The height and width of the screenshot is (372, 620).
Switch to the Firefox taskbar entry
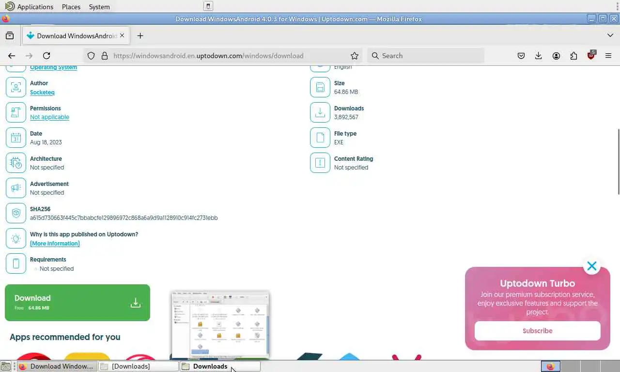point(57,366)
